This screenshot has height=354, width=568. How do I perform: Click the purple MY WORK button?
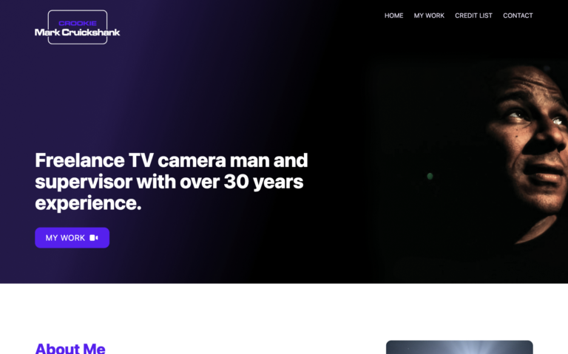pyautogui.click(x=72, y=238)
